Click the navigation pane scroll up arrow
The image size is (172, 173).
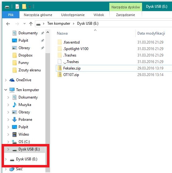48,32
